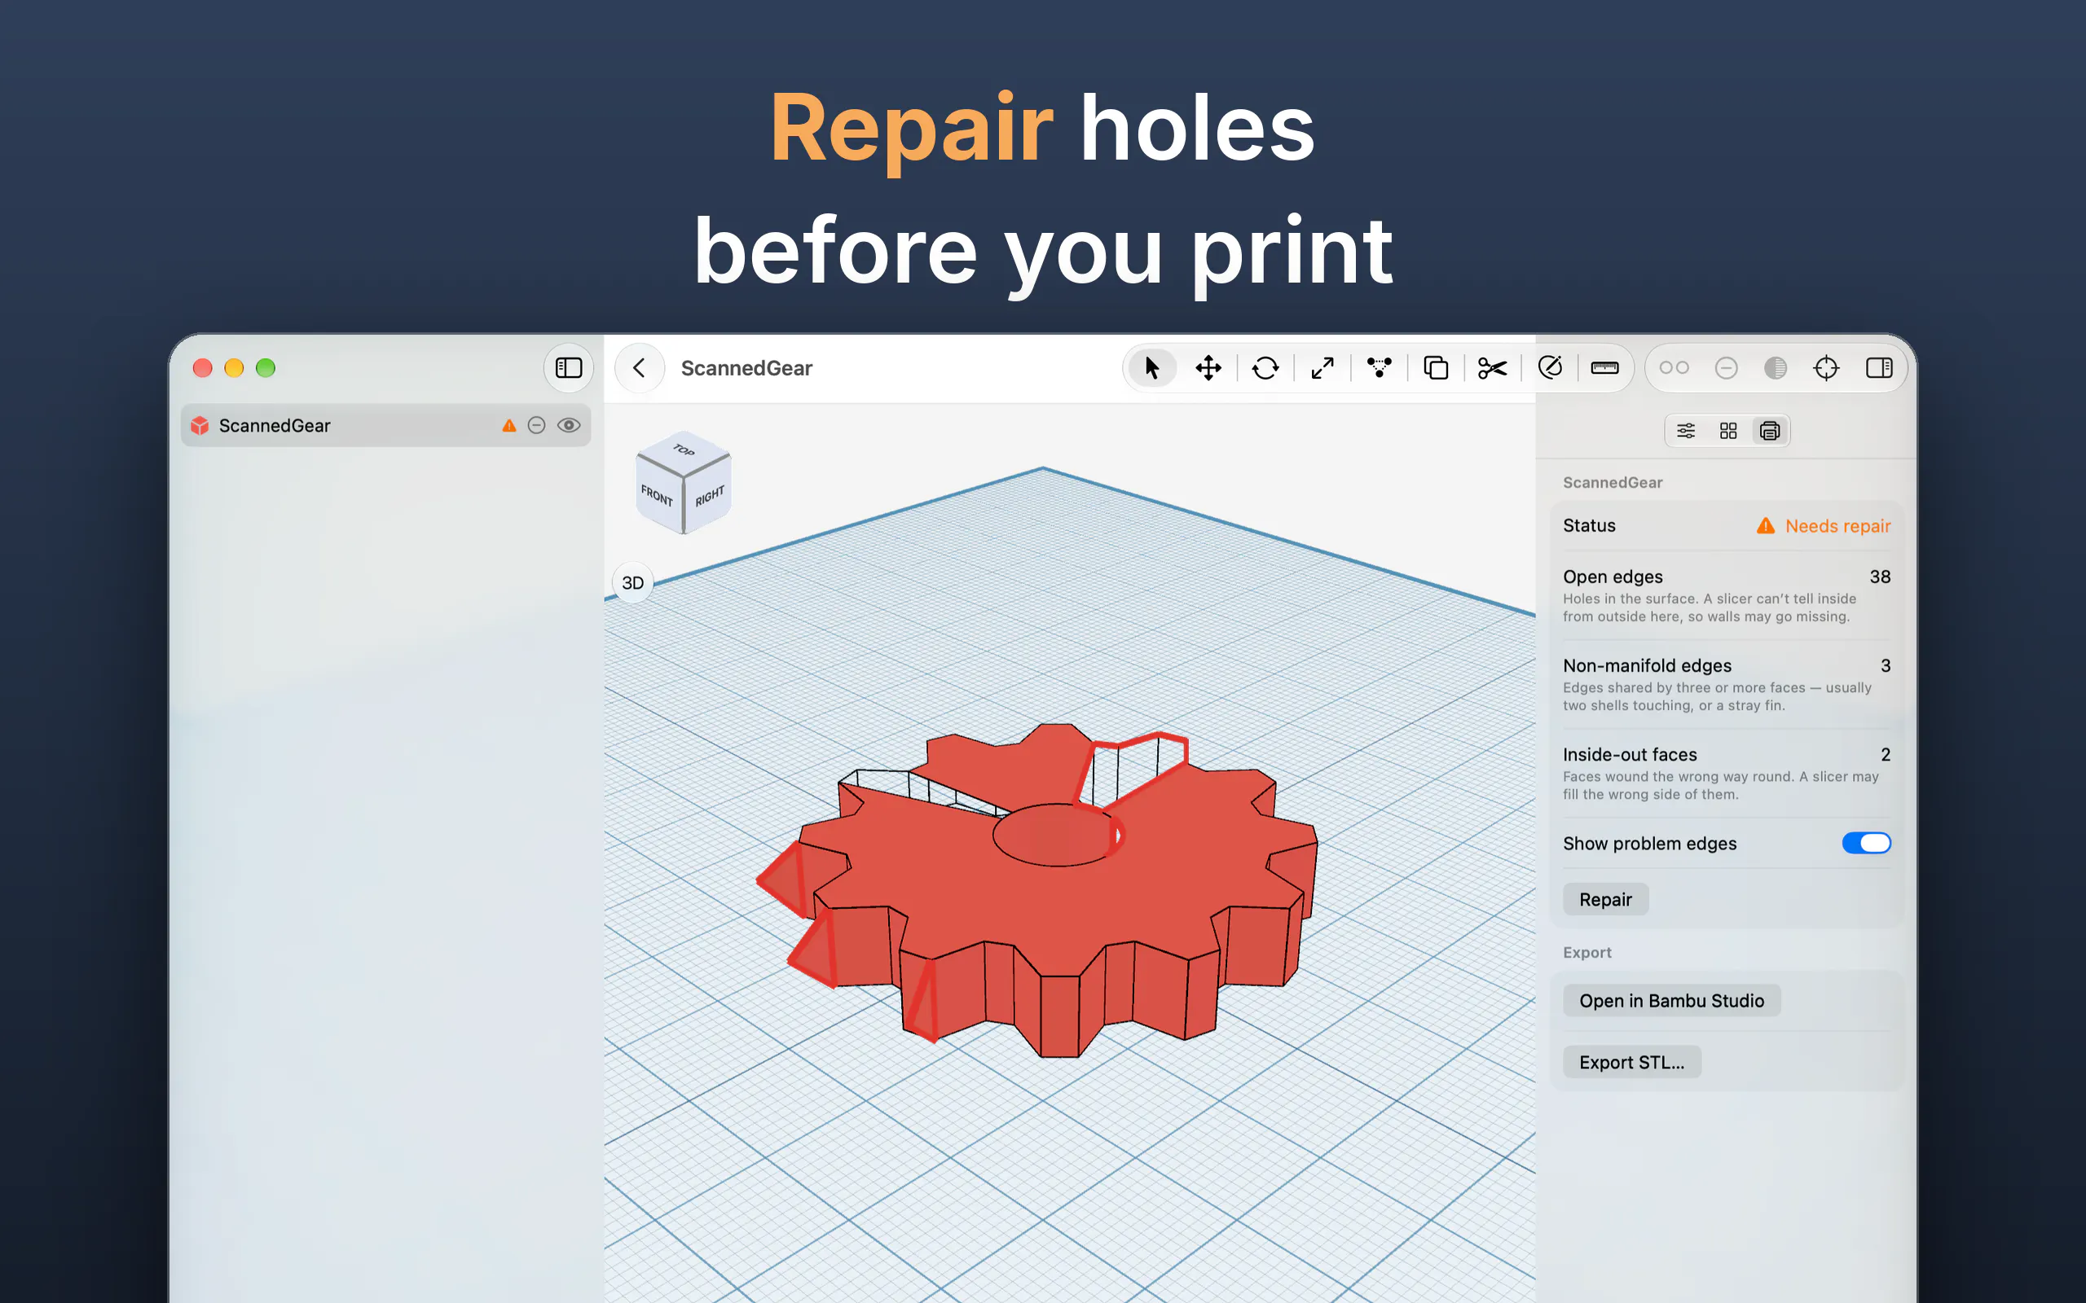Go back with the chevron button

(x=640, y=368)
